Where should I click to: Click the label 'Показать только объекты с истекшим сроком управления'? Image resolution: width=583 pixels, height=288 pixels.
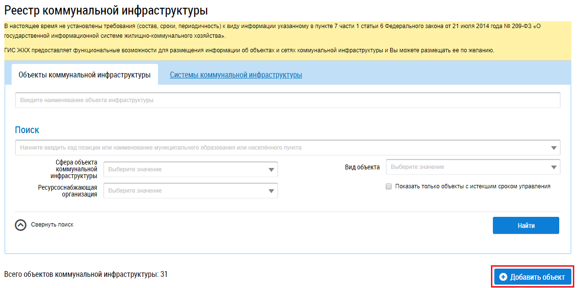(473, 186)
